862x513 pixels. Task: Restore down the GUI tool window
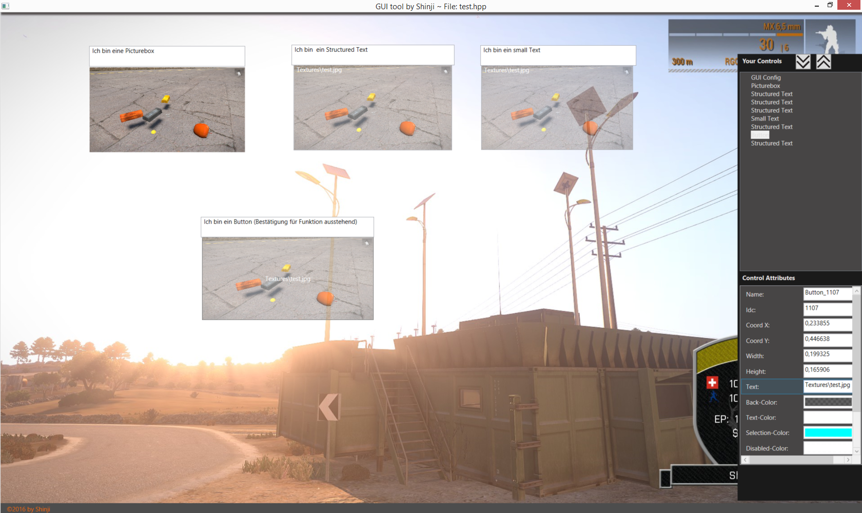click(x=830, y=5)
